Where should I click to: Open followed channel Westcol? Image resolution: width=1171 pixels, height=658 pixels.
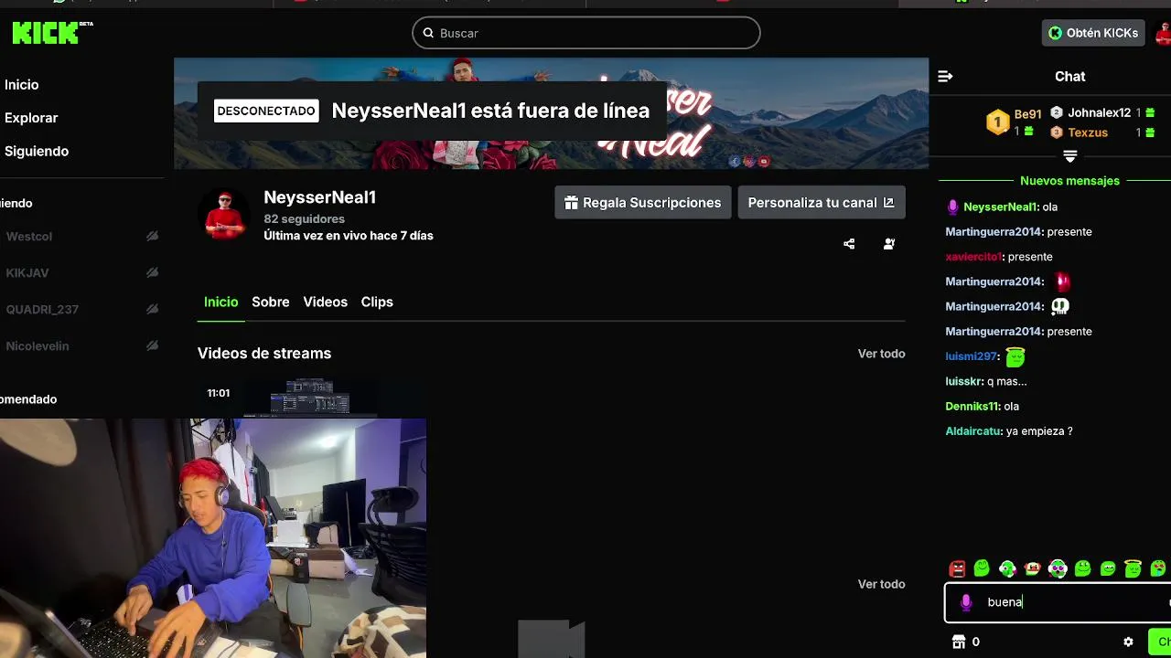29,237
